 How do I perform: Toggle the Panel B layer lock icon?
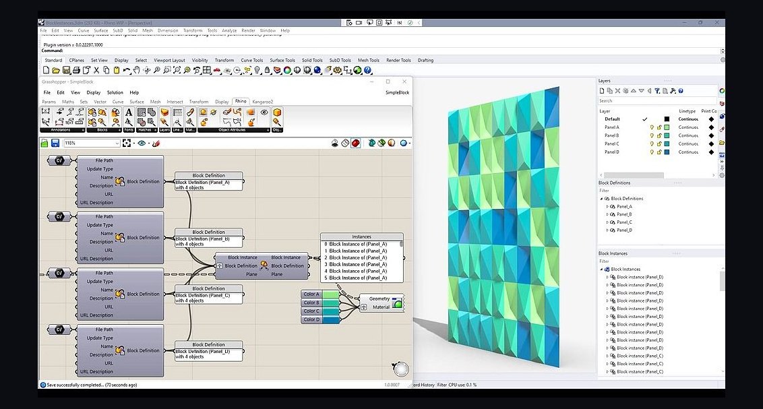coord(659,135)
